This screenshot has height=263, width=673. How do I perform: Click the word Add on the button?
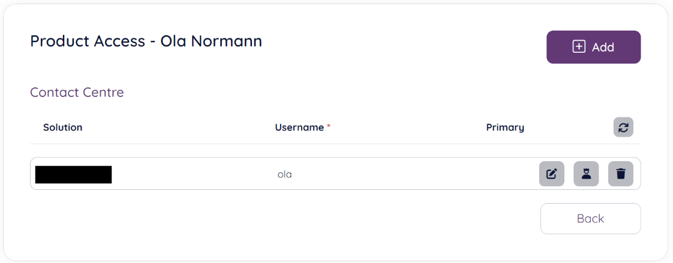coord(603,47)
